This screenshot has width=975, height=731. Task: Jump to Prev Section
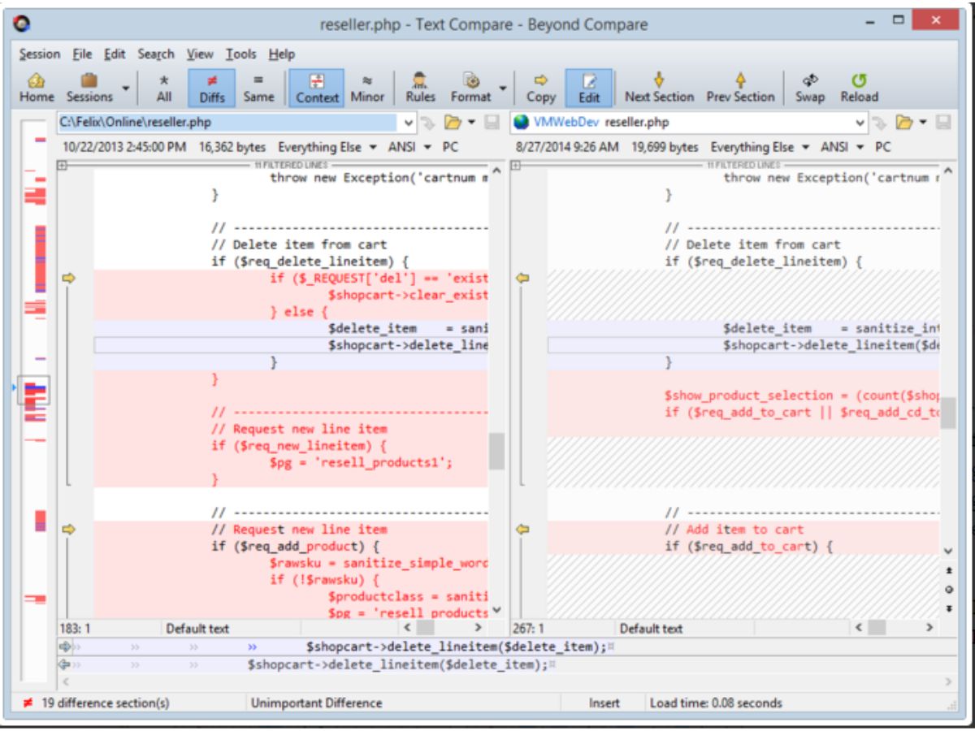coord(740,88)
